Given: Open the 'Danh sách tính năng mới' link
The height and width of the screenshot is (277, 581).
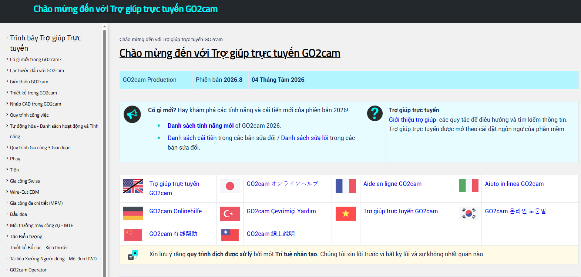Looking at the screenshot, I should tap(201, 126).
